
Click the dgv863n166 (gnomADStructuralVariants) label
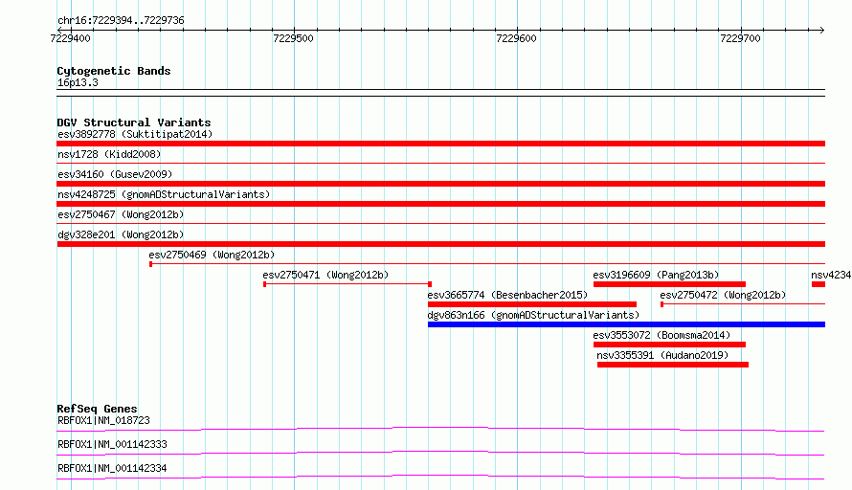pyautogui.click(x=533, y=315)
